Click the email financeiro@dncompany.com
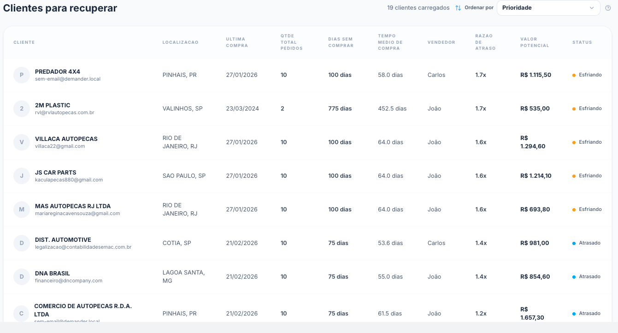 pyautogui.click(x=69, y=280)
